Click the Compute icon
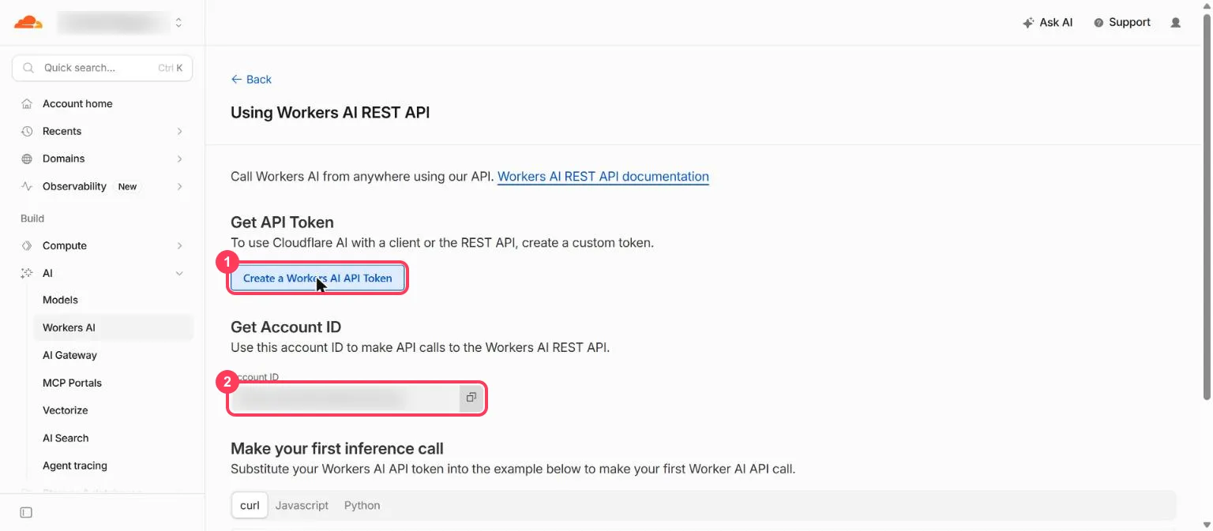 pos(27,245)
